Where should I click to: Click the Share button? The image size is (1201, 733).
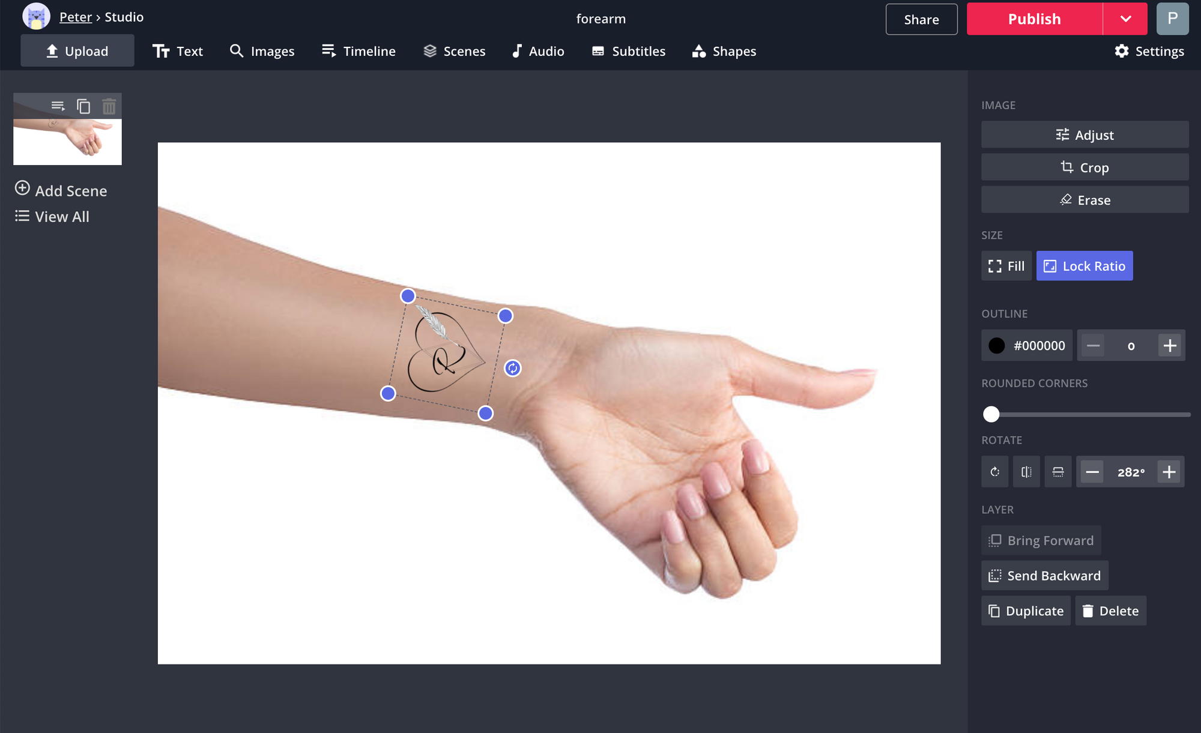(x=921, y=18)
